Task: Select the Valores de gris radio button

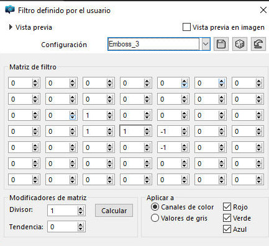Action: (x=155, y=218)
